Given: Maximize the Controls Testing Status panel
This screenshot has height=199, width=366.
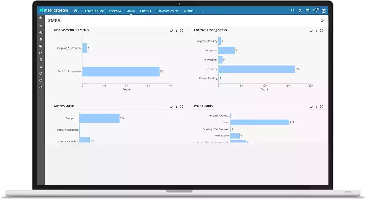Looking at the screenshot, I should click(321, 30).
